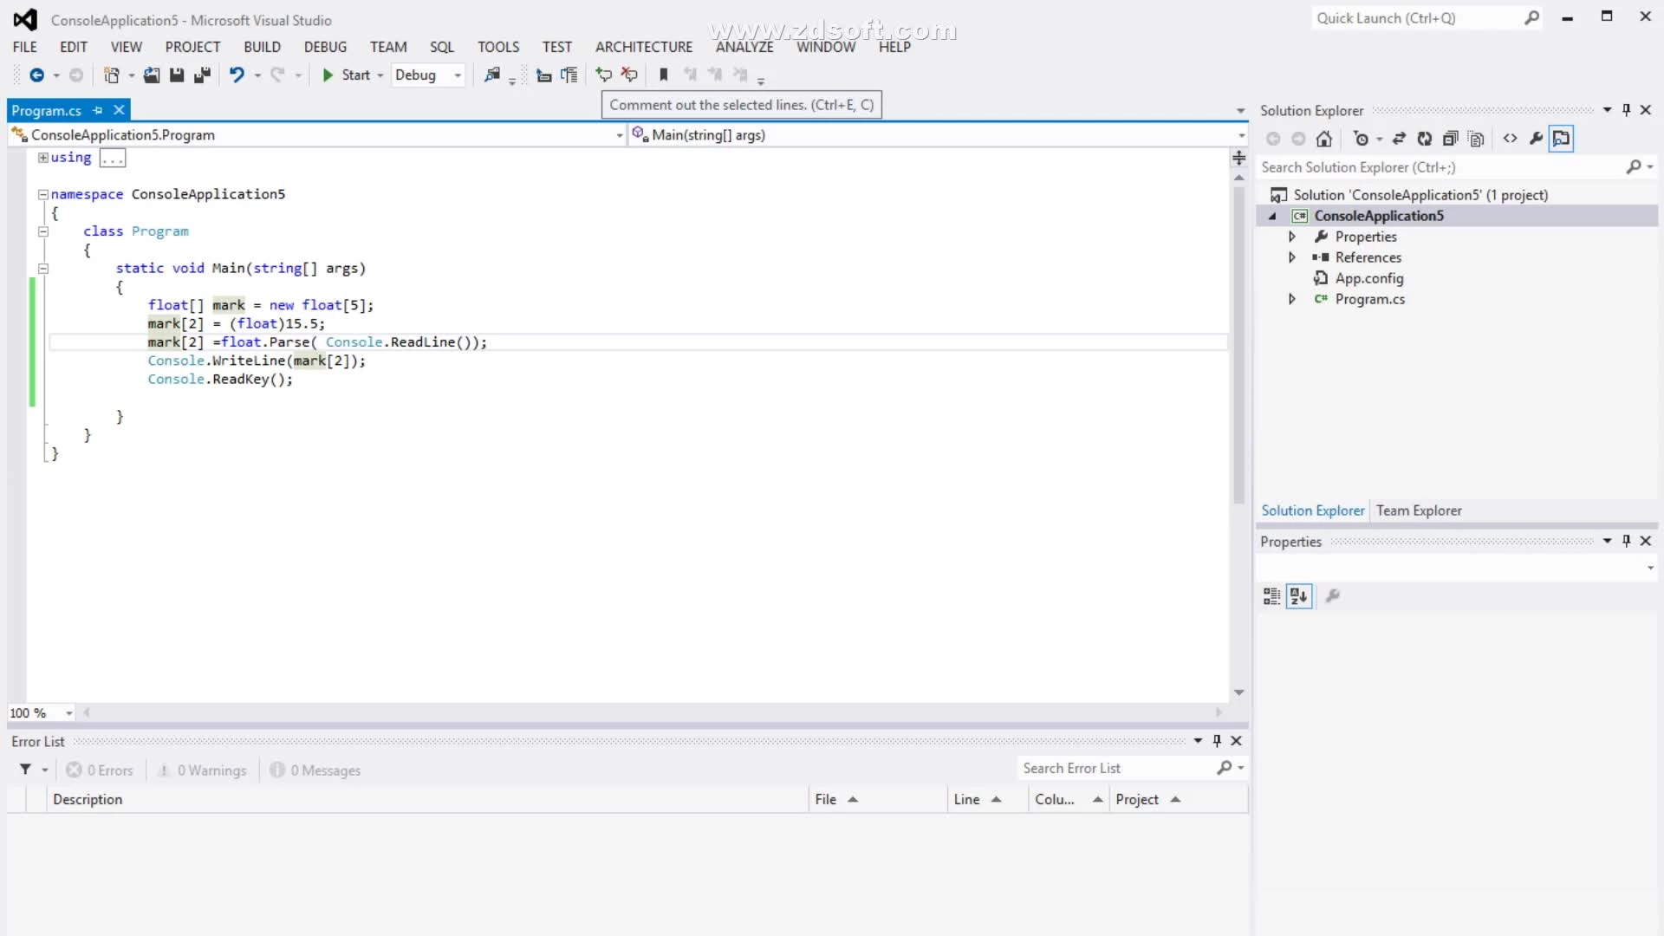Click the Save All icon
The width and height of the screenshot is (1664, 936).
tap(202, 75)
